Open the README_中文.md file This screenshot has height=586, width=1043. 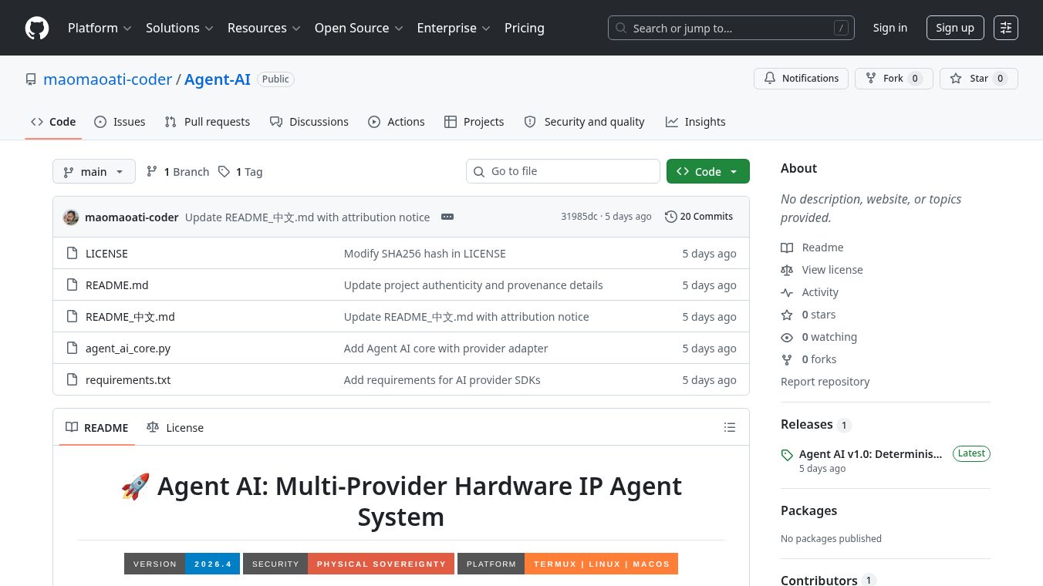pos(130,317)
